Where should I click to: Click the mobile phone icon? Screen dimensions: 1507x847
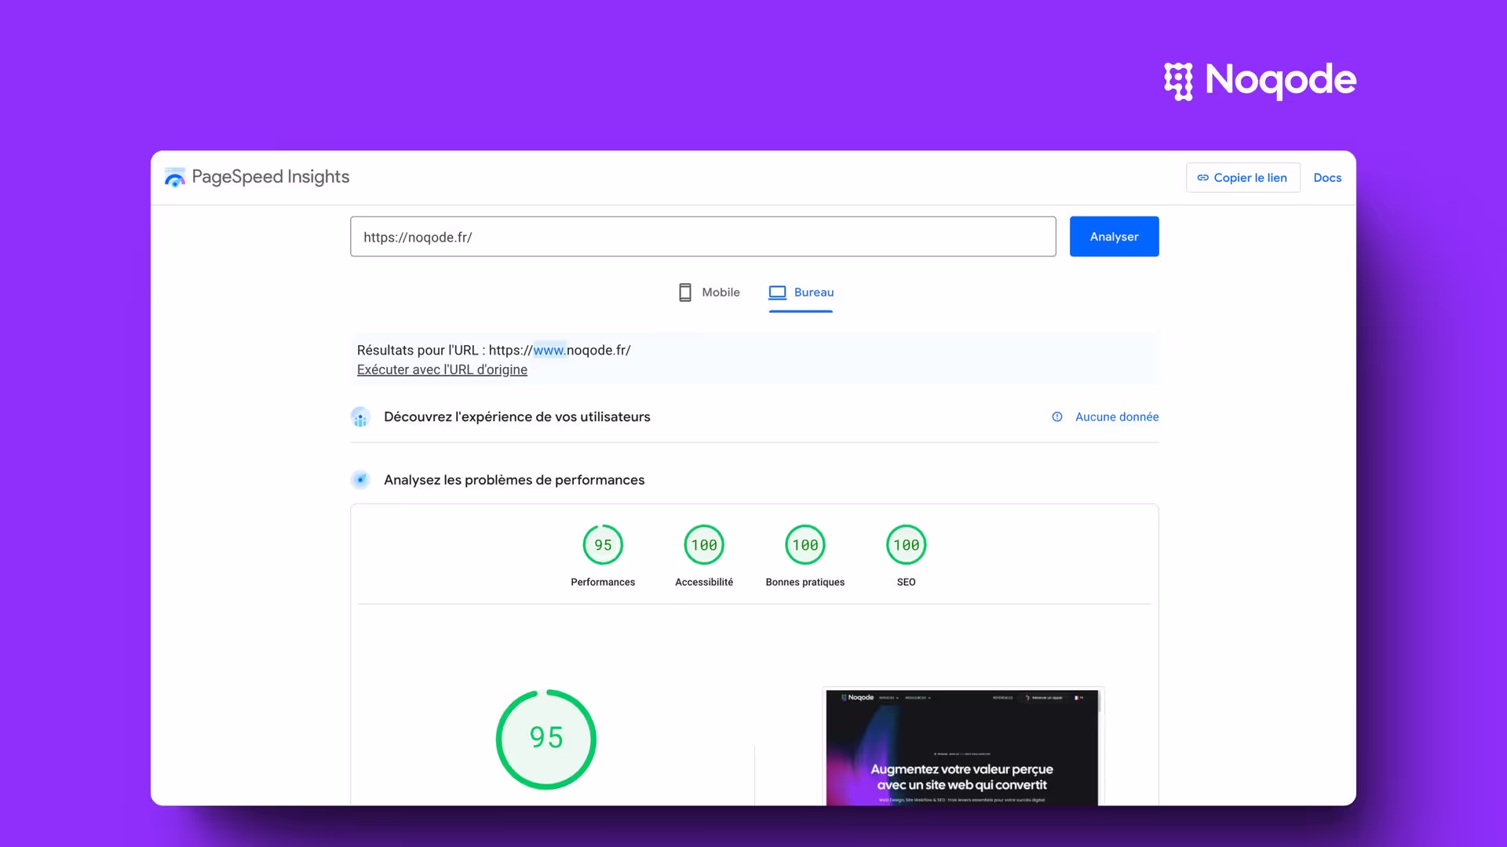[x=684, y=293]
